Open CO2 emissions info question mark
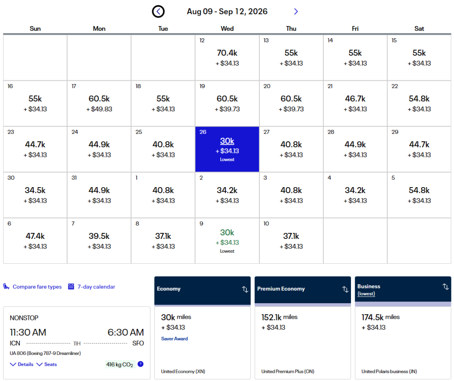This screenshot has width=454, height=381. [140, 364]
